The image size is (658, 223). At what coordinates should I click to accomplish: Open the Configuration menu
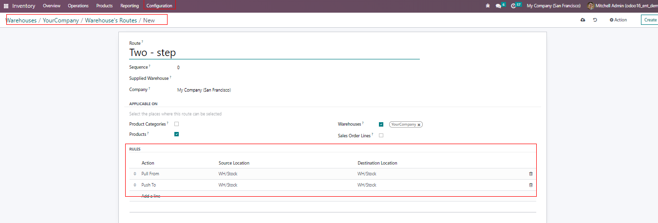click(159, 6)
